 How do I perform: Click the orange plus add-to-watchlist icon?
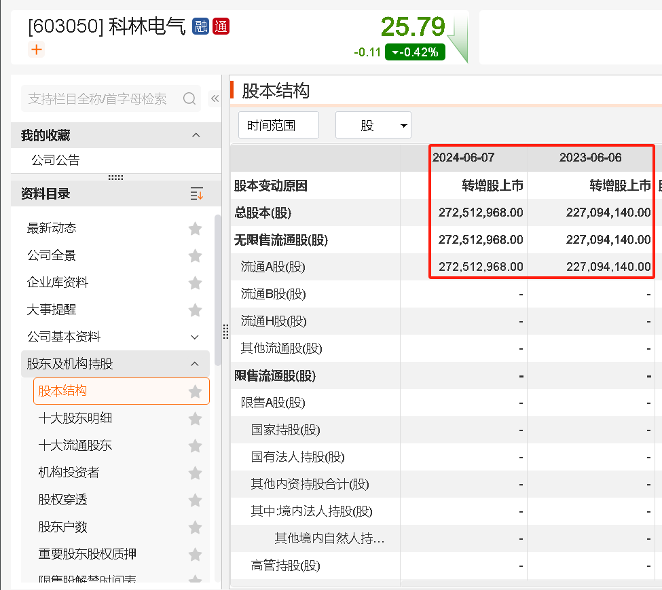coord(37,50)
